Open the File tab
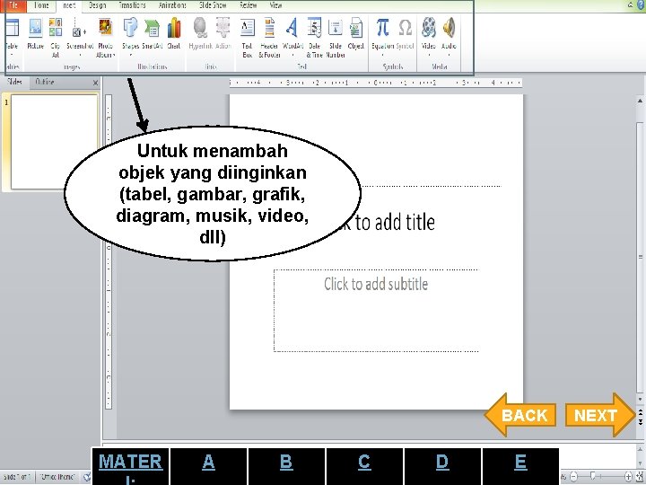Image resolution: width=646 pixels, height=485 pixels. click(x=14, y=5)
